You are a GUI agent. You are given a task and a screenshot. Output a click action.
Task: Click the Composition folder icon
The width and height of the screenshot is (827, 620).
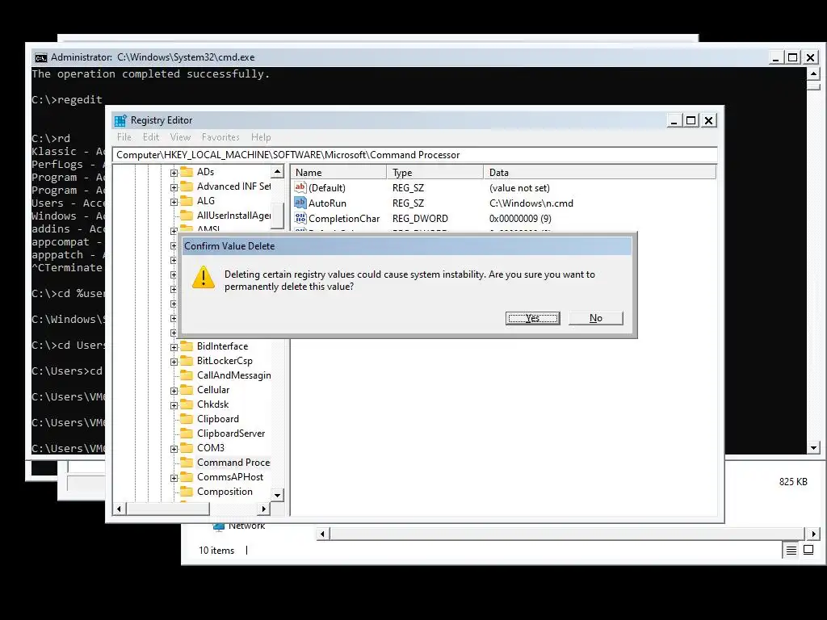(x=187, y=492)
